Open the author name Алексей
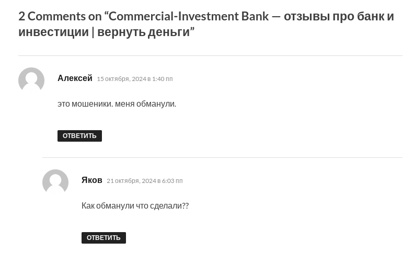The width and height of the screenshot is (414, 264). tap(75, 78)
